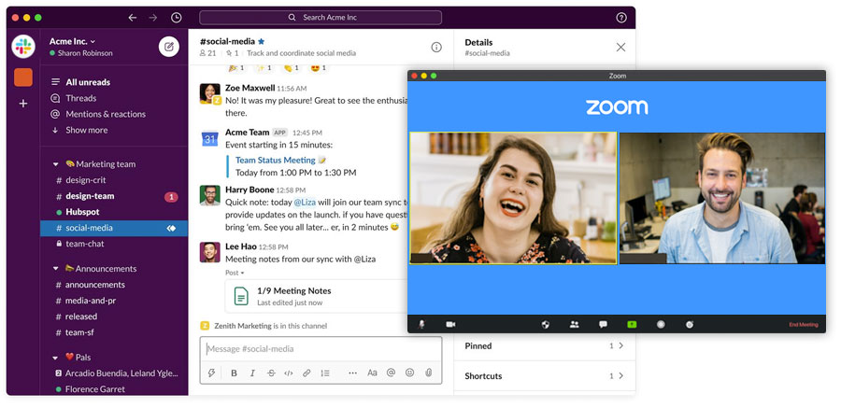Select the laughing woman's video tile in Zoom
Viewport: 841px width, 408px height.
[513, 198]
